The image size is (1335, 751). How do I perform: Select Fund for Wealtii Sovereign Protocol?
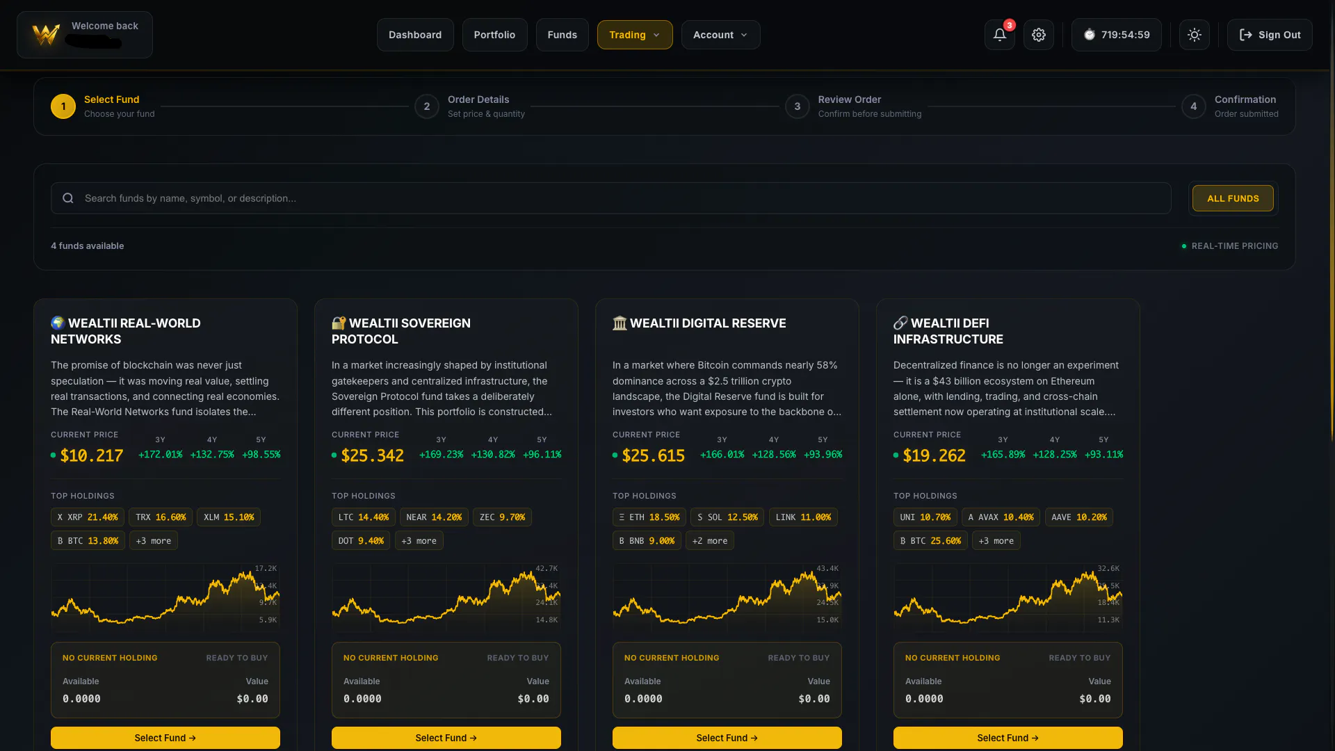[446, 738]
